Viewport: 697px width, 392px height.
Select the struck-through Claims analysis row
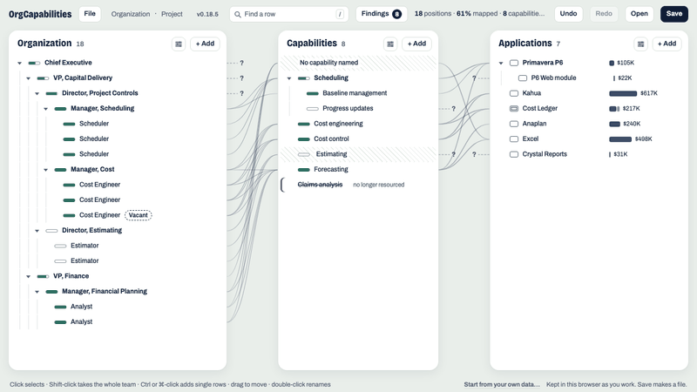pos(358,185)
